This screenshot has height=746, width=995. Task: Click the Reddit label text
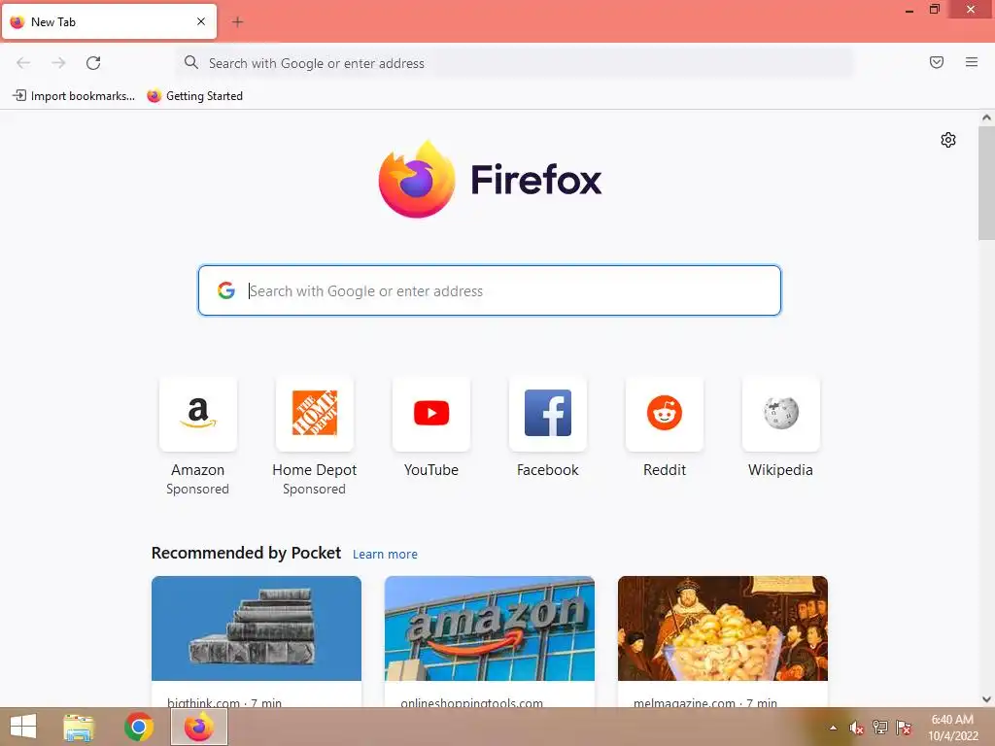pyautogui.click(x=665, y=470)
